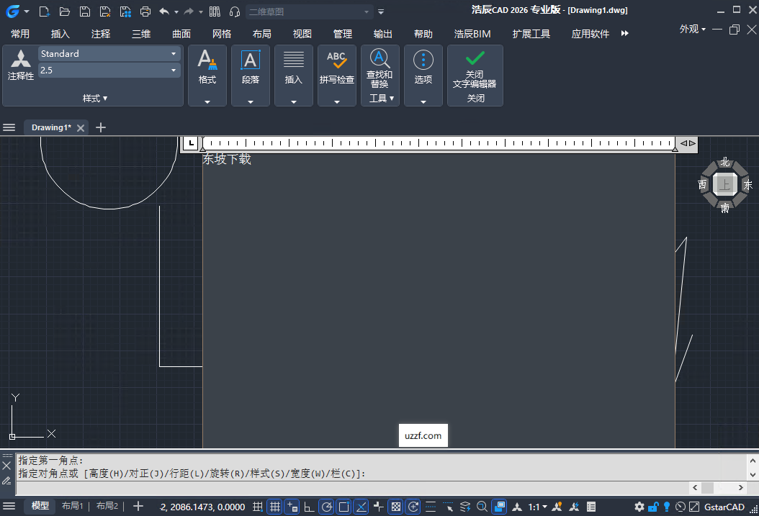Toggle ortho mode in status bar
Viewport: 759px width, 516px height.
309,507
